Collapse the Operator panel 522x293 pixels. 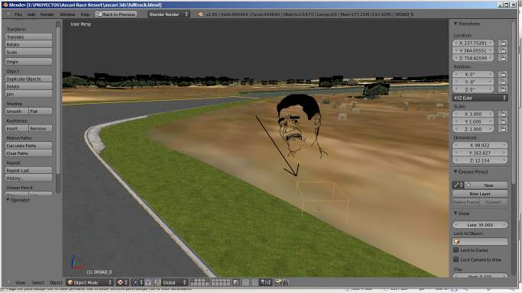click(8, 200)
